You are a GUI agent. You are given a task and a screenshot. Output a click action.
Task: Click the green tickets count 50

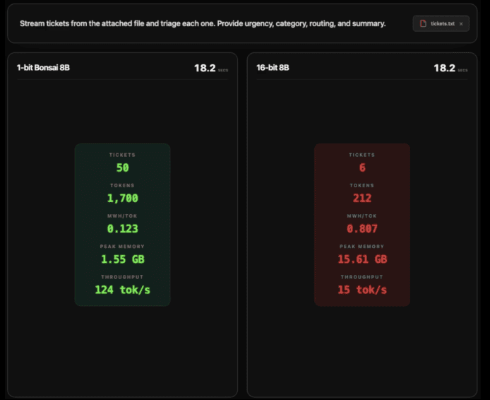[123, 167]
